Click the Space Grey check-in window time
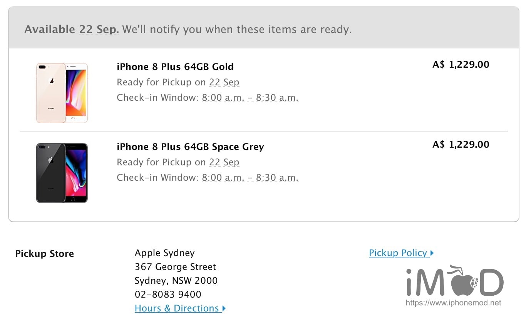Screen dimensions: 526x323 (x=250, y=177)
